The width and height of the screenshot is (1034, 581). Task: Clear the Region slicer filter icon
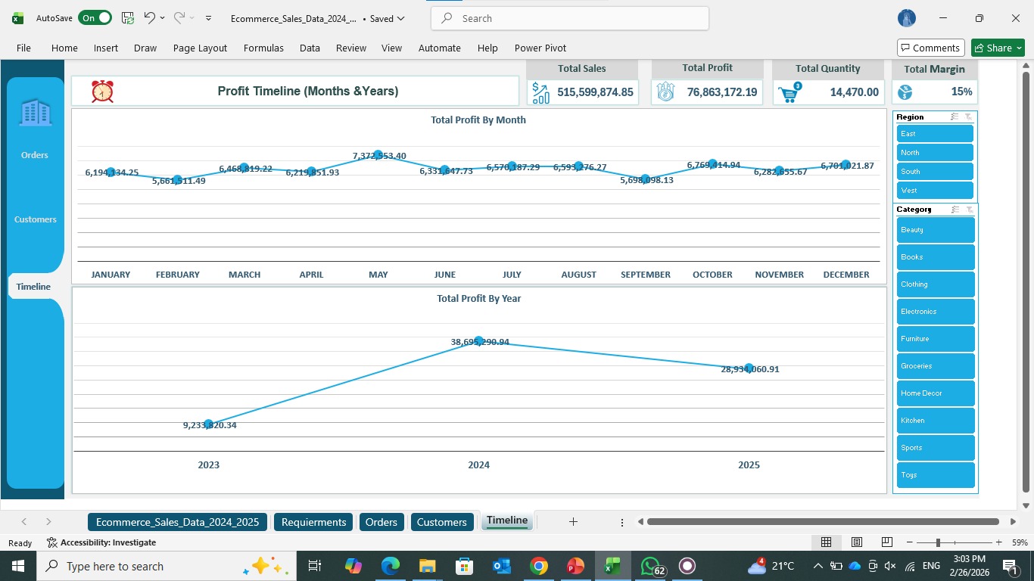968,117
